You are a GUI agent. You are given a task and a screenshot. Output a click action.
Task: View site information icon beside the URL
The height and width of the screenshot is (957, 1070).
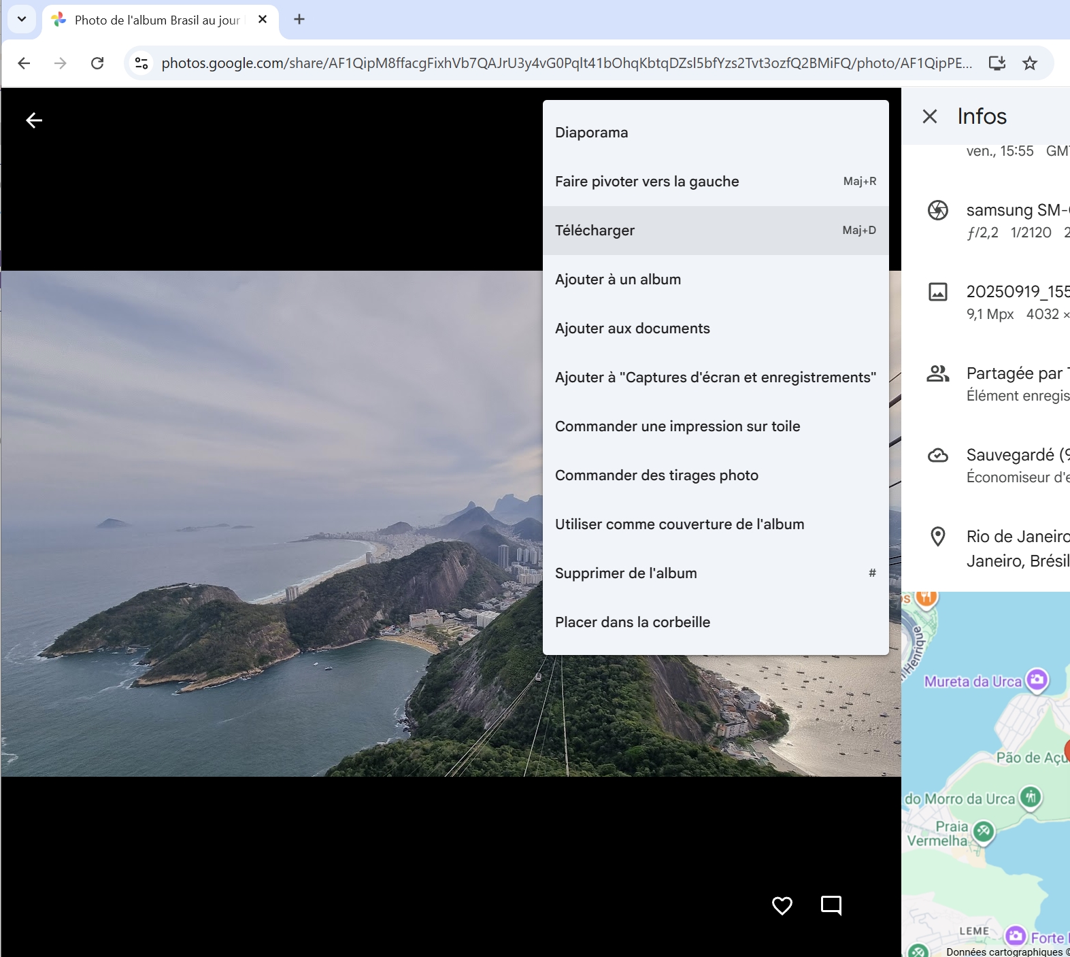(141, 63)
